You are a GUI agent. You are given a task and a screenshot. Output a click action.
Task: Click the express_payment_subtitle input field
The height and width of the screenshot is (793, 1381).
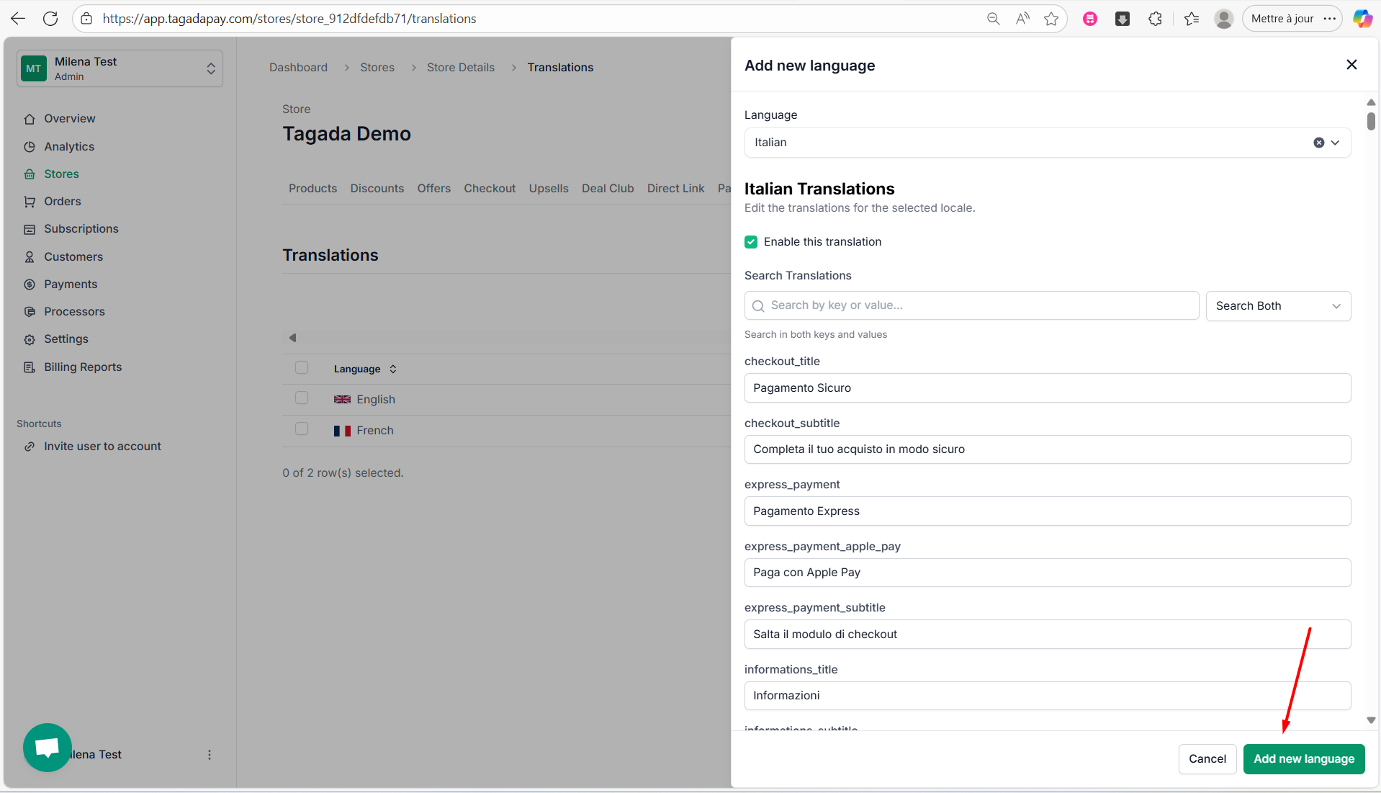[x=1047, y=635]
